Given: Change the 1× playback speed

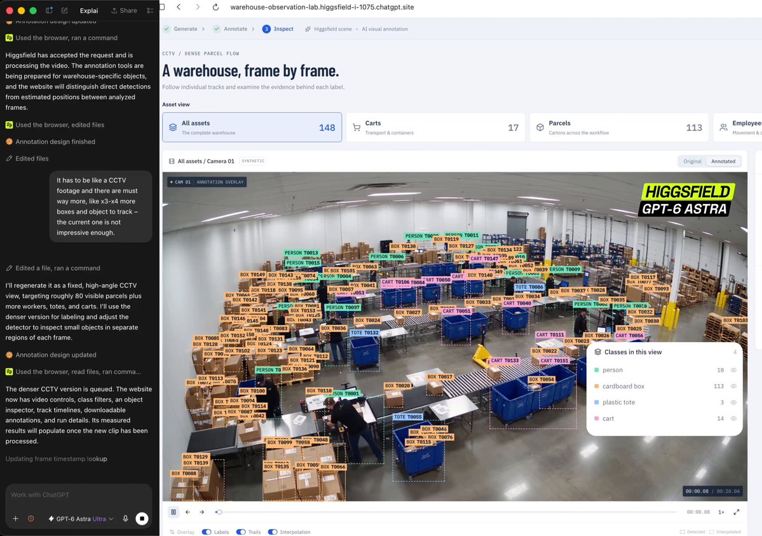Looking at the screenshot, I should tap(721, 512).
